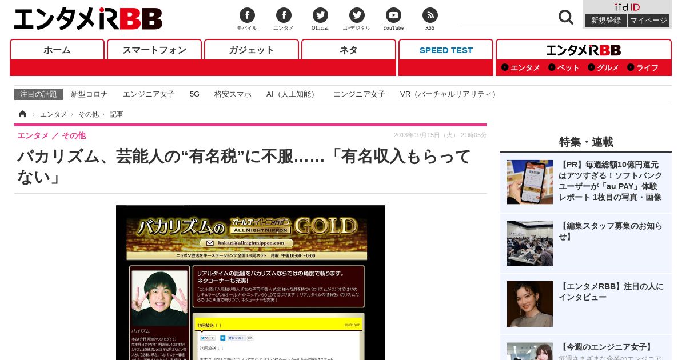Screen dimensions: 686x360
Task: Click the 新型コロナ topic link
Action: click(x=89, y=94)
